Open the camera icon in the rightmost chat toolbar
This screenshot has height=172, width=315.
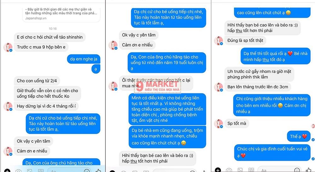[x=229, y=170]
